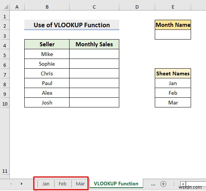Add a new sheet with plus icon
The image size is (206, 191).
pos(163,184)
